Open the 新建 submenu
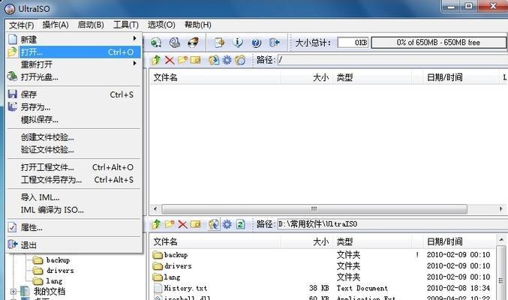Image resolution: width=508 pixels, height=300 pixels. (74, 40)
